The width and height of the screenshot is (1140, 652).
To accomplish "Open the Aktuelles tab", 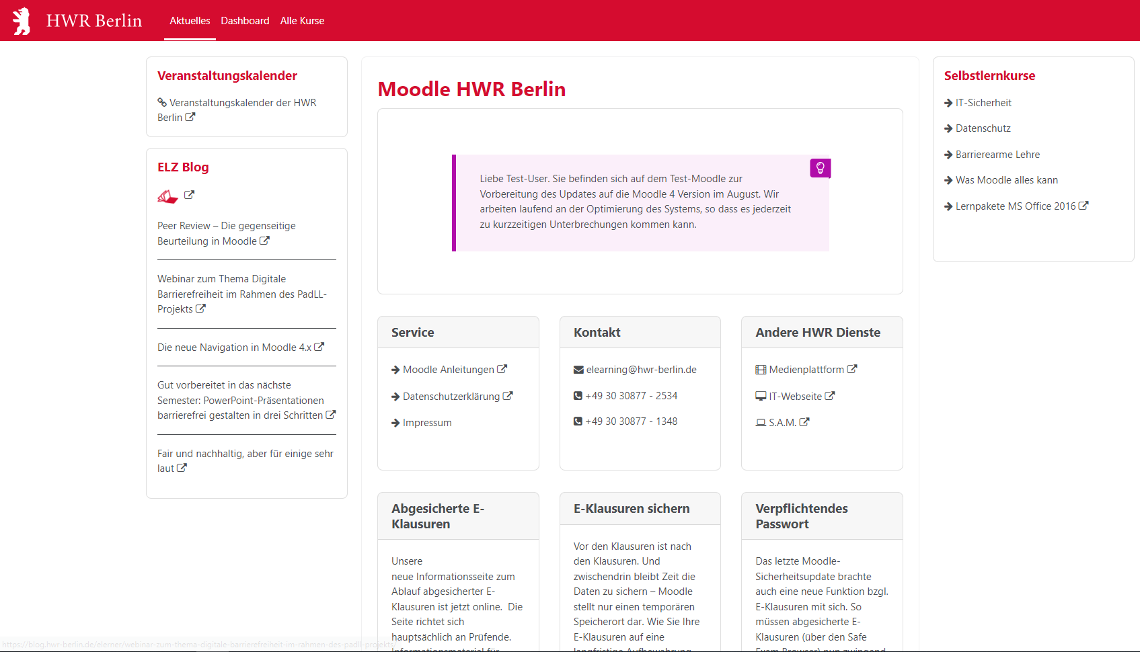I will [190, 21].
